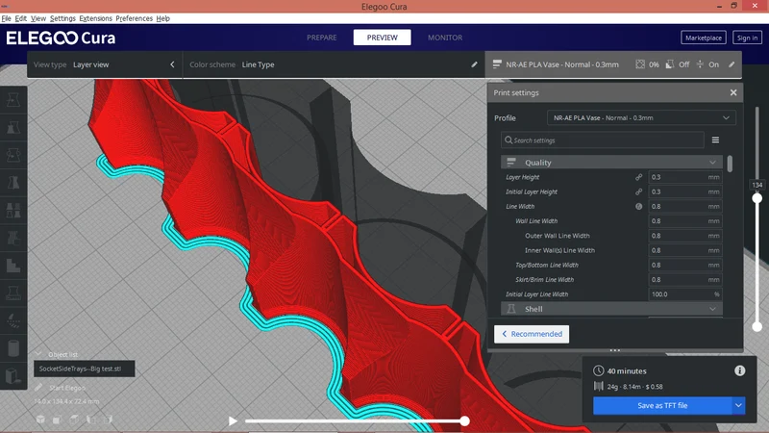Click the Layer Height value field
Viewport: 769px width, 433px height.
(x=685, y=177)
